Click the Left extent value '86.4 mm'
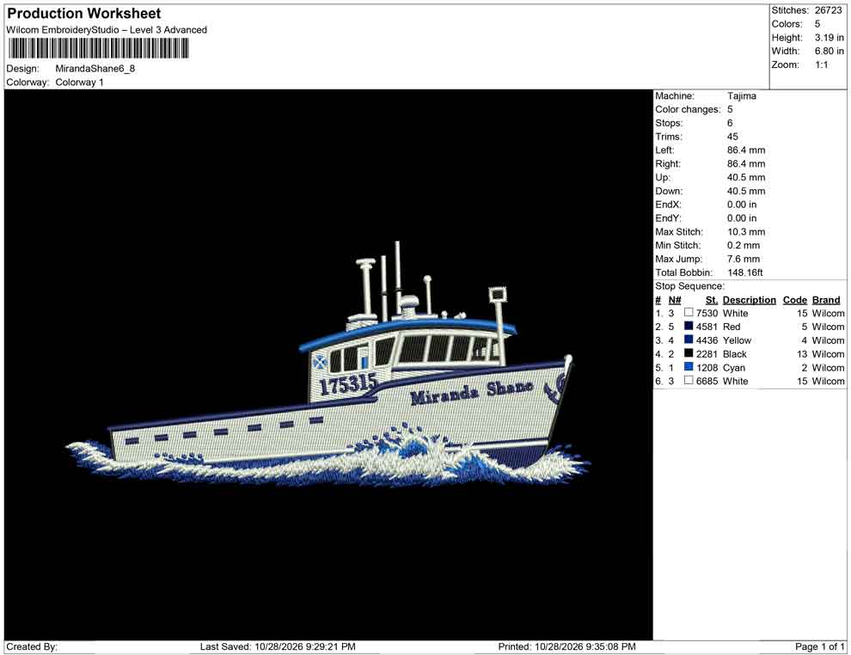The width and height of the screenshot is (851, 655). click(x=746, y=150)
